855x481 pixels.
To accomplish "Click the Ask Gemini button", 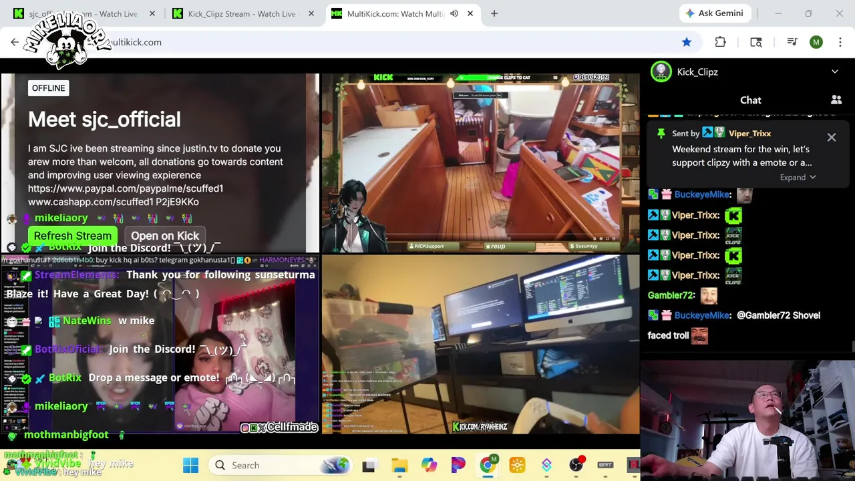I will [713, 13].
